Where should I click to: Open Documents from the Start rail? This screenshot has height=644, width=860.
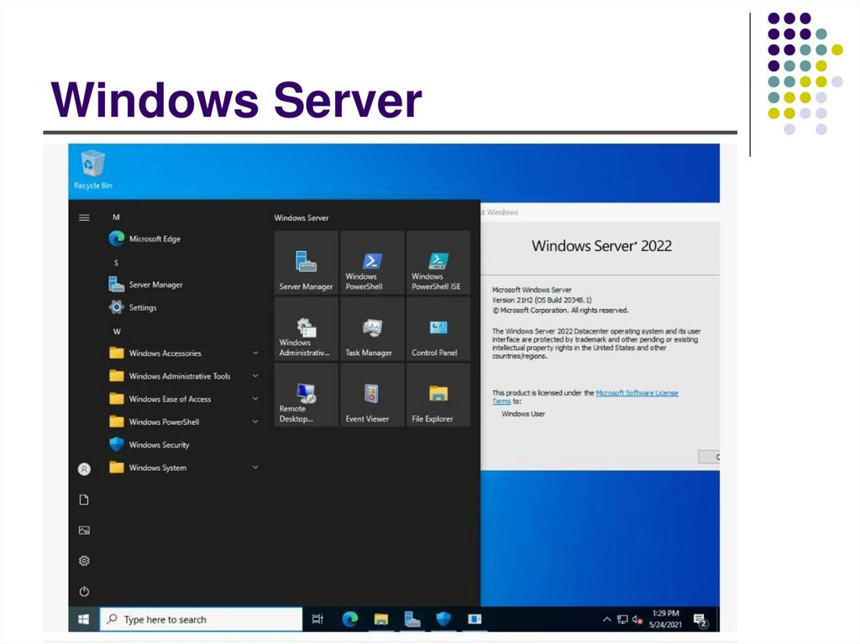tap(84, 500)
